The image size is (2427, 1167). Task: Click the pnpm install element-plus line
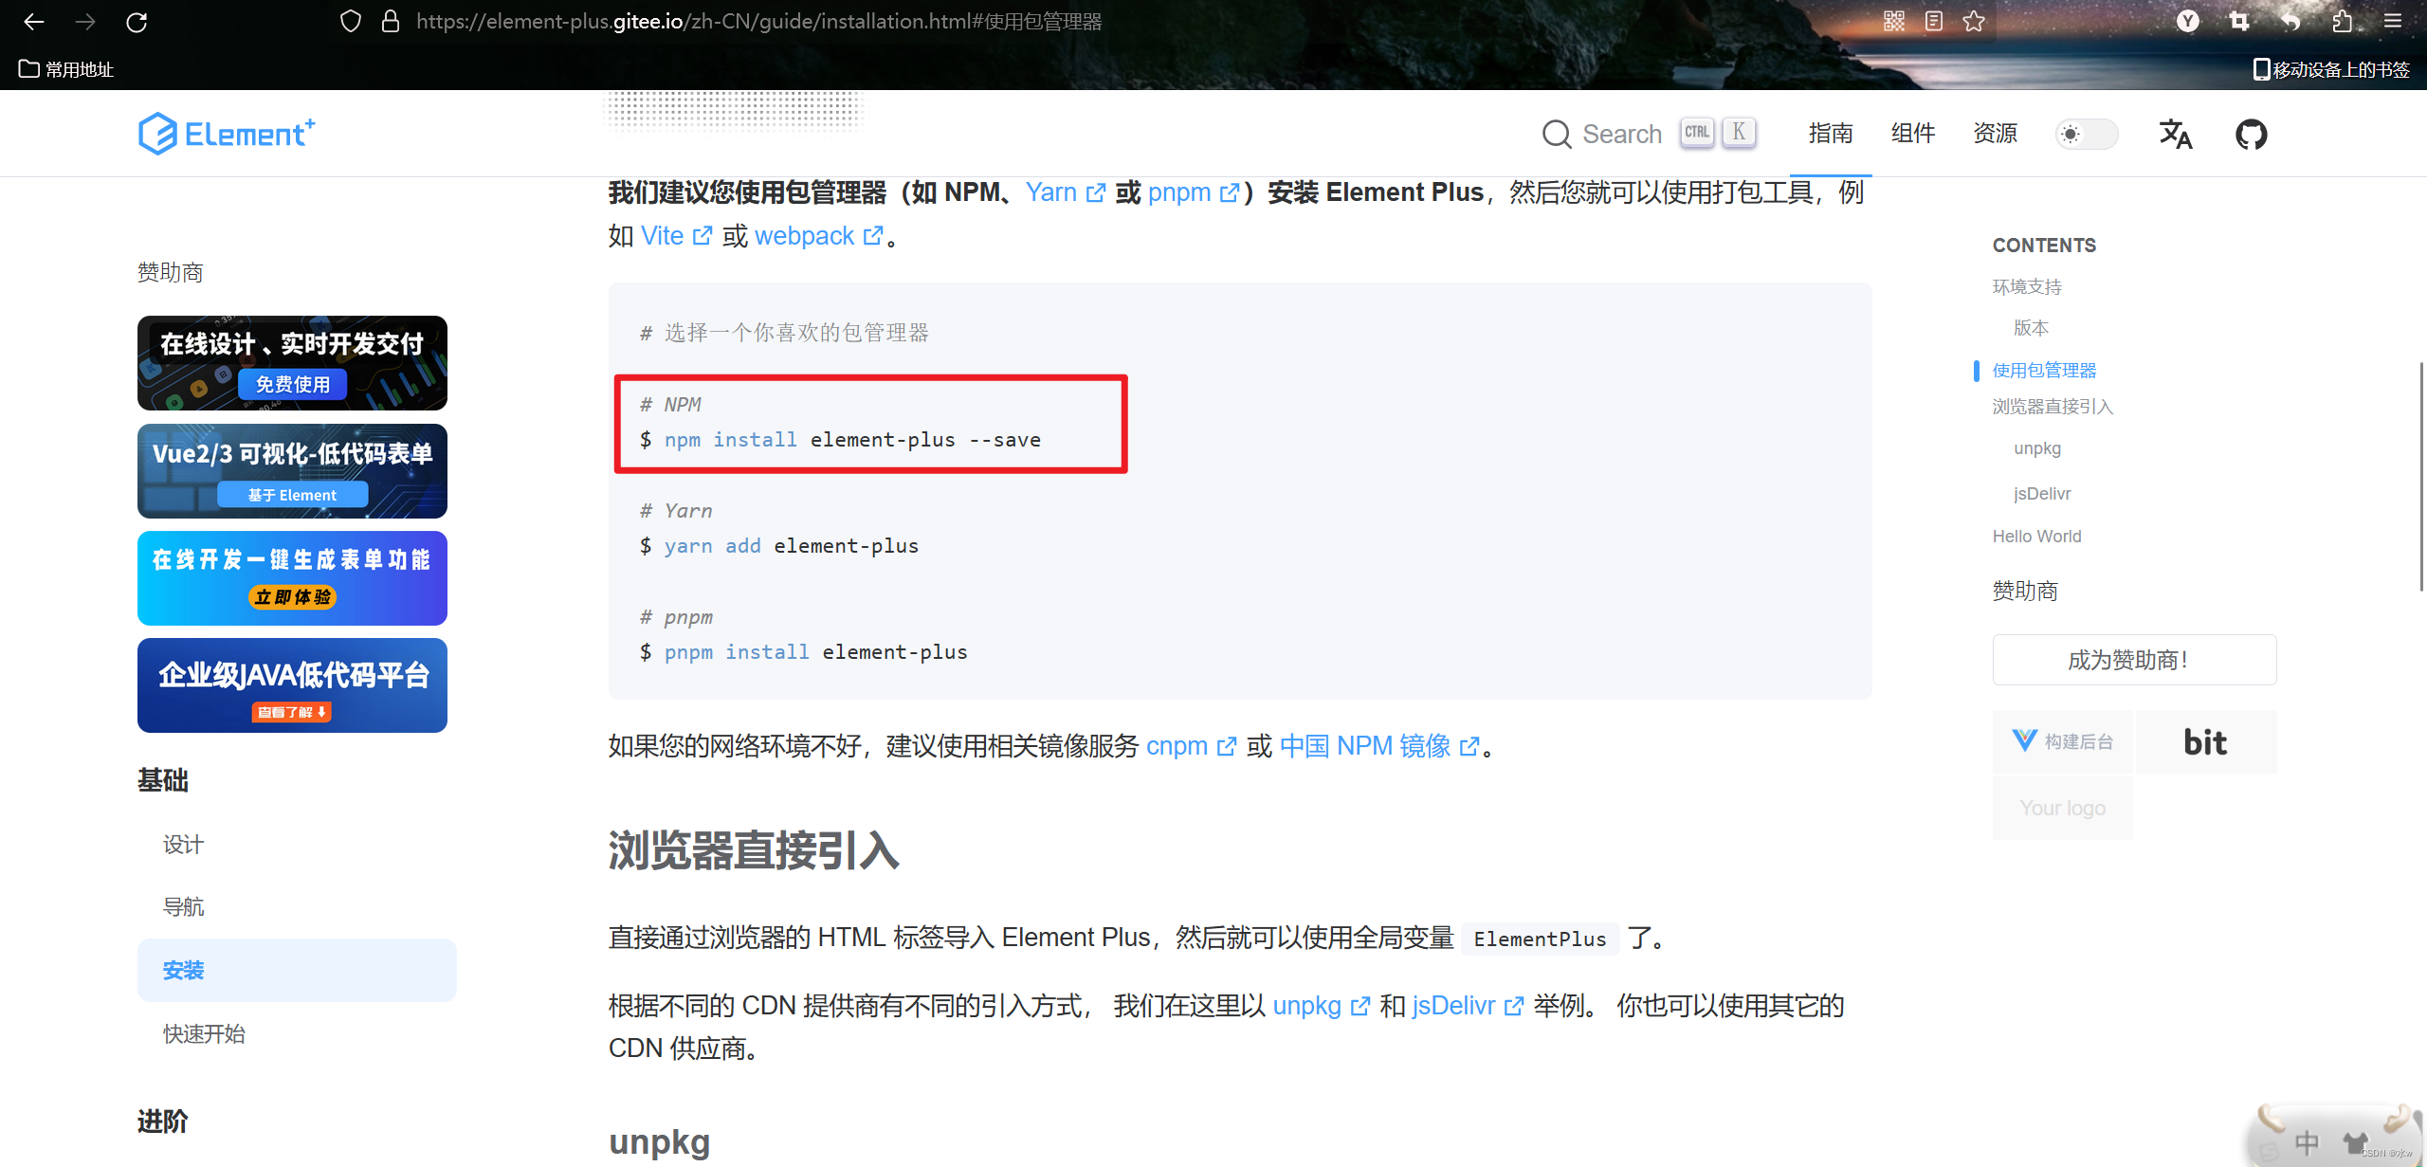click(804, 652)
